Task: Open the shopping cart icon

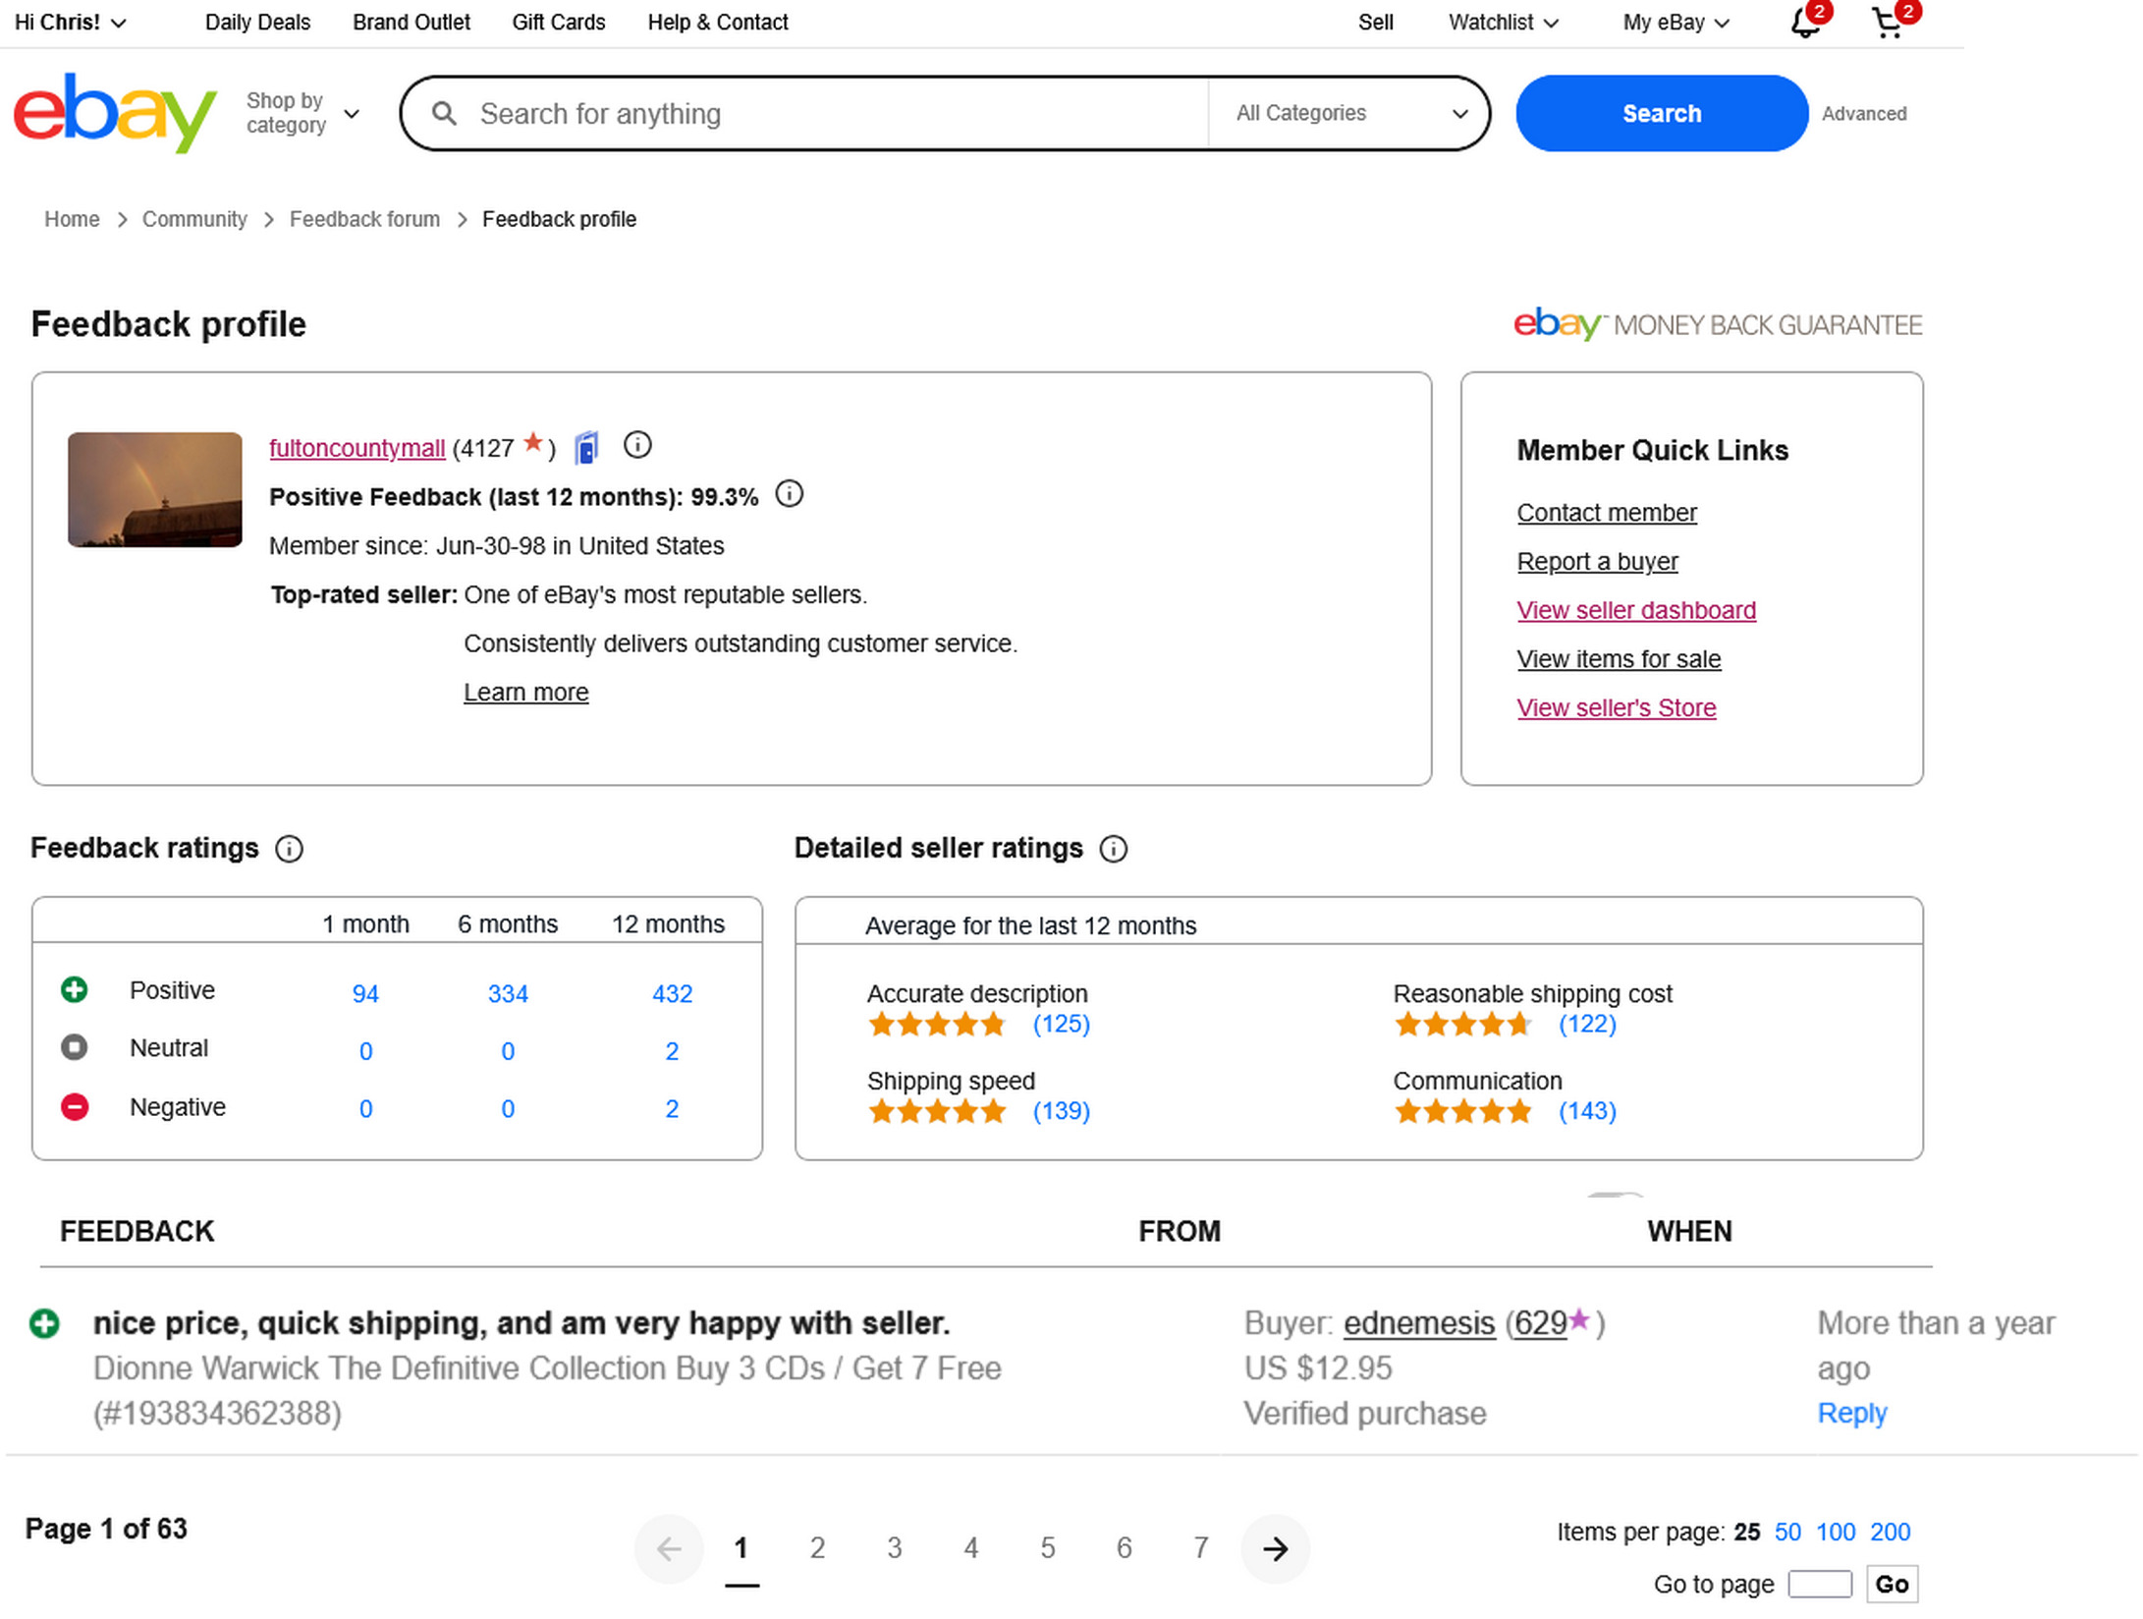Action: point(1886,23)
